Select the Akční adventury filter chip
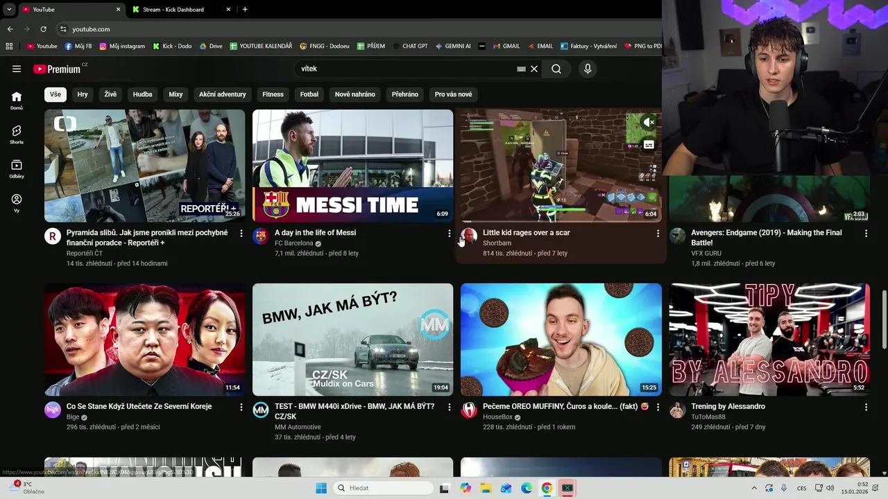The image size is (888, 499). click(x=222, y=94)
